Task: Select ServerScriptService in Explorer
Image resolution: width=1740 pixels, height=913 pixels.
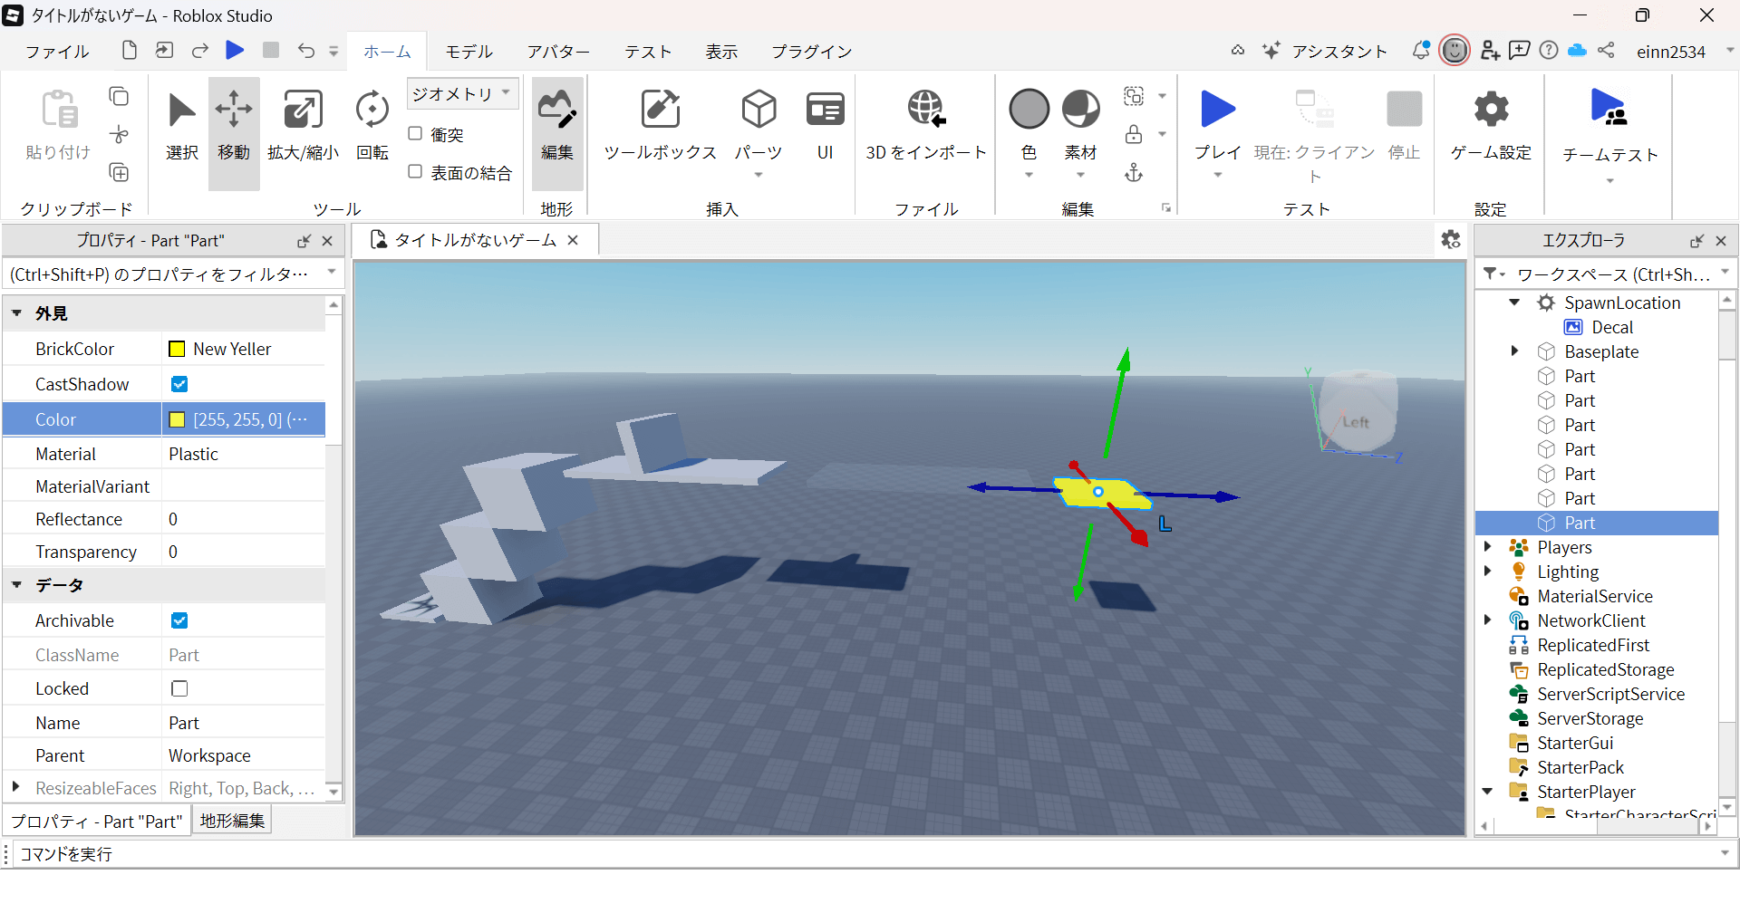Action: pos(1610,694)
